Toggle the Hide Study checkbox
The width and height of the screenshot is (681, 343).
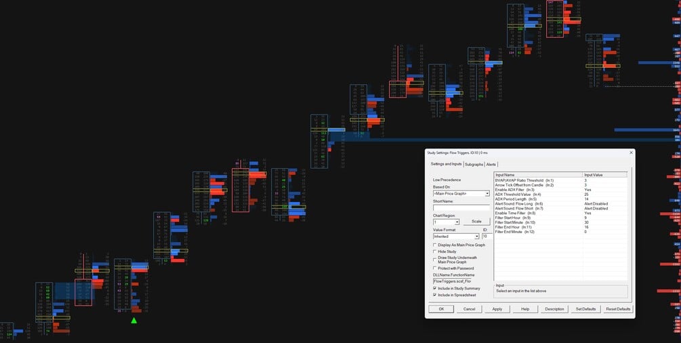435,251
